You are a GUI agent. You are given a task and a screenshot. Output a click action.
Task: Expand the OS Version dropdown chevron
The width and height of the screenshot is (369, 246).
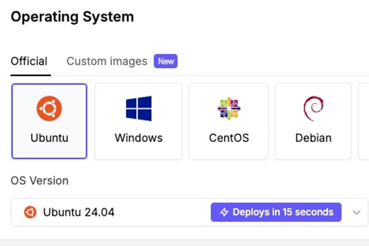pos(357,212)
